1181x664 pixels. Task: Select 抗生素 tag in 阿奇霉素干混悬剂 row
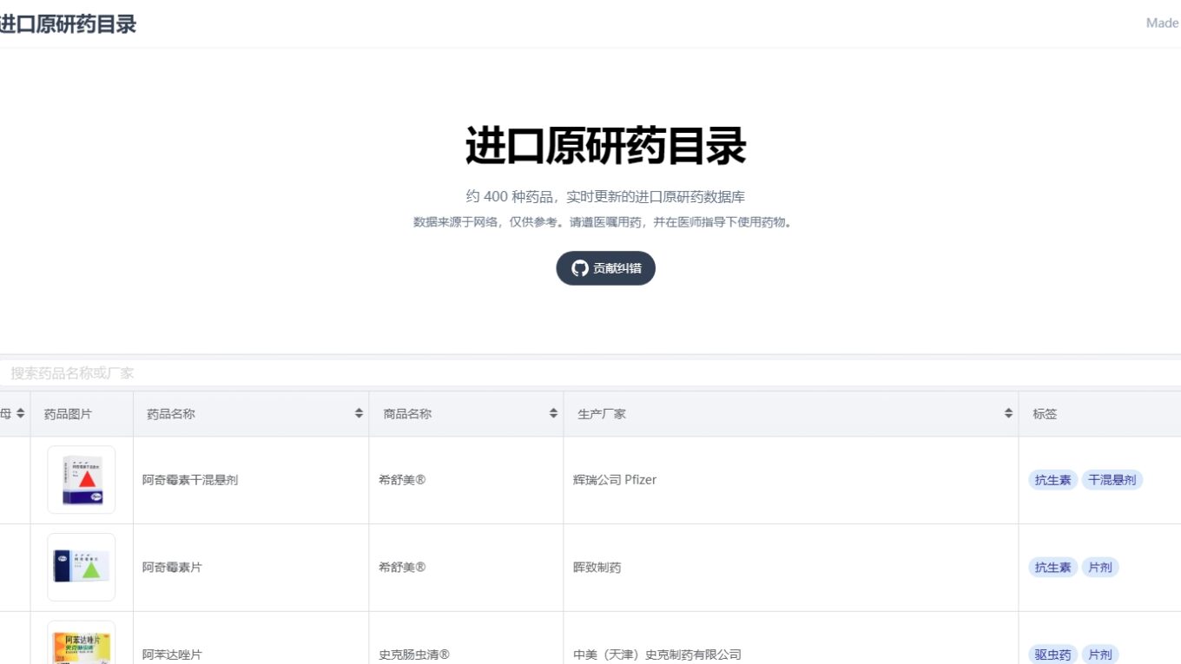[1052, 480]
